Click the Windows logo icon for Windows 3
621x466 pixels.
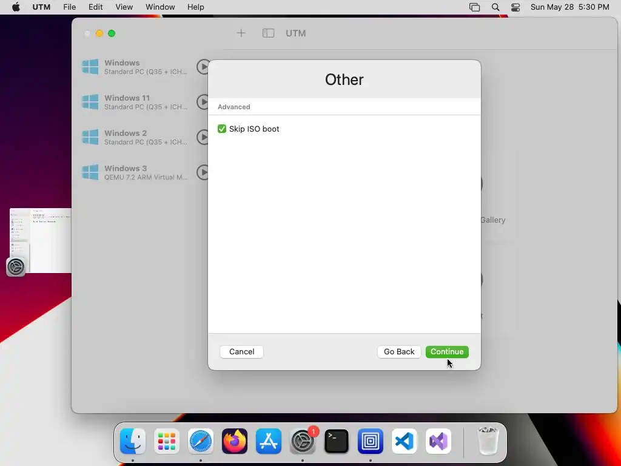pyautogui.click(x=90, y=172)
